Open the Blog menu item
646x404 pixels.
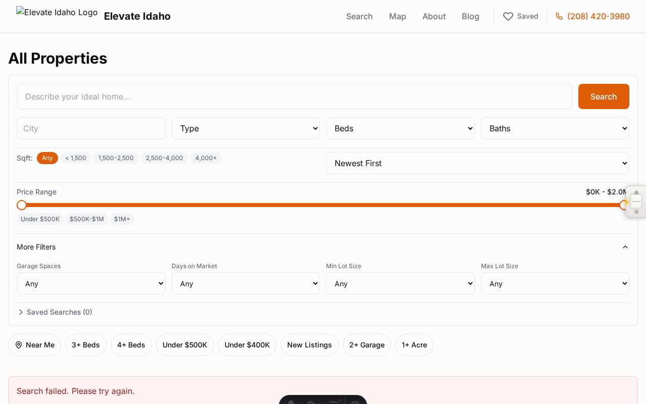click(470, 16)
